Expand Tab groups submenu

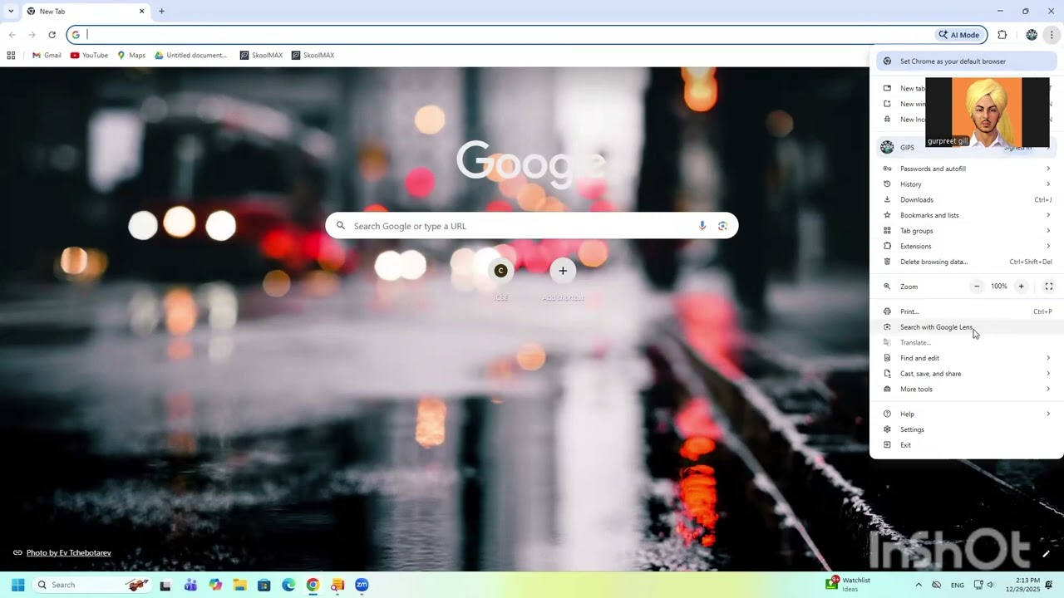(x=967, y=231)
